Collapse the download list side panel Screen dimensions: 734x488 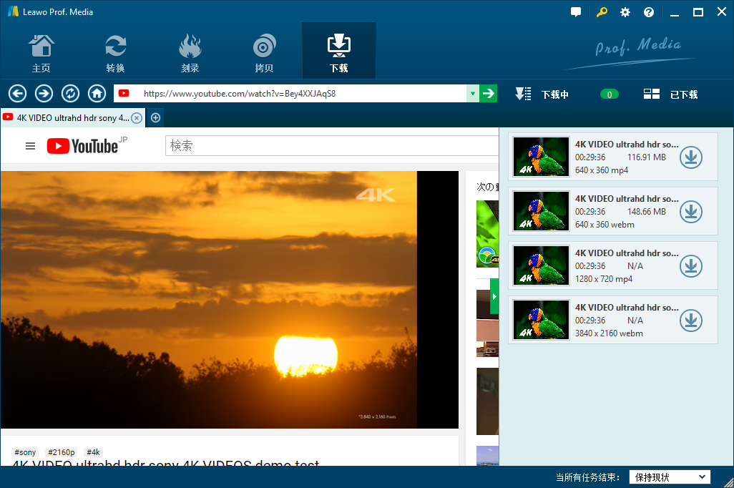(x=494, y=296)
